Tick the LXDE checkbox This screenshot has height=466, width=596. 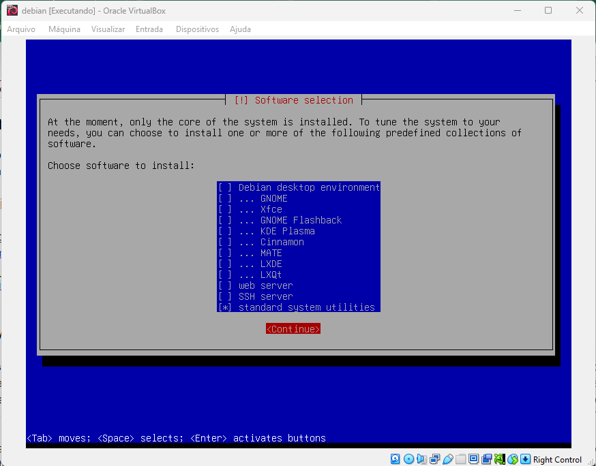click(x=224, y=264)
